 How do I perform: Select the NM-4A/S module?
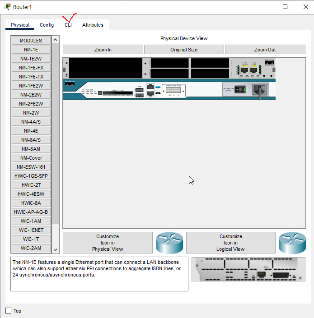tap(31, 122)
